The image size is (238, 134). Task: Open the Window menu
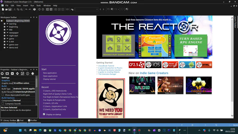coord(47,6)
